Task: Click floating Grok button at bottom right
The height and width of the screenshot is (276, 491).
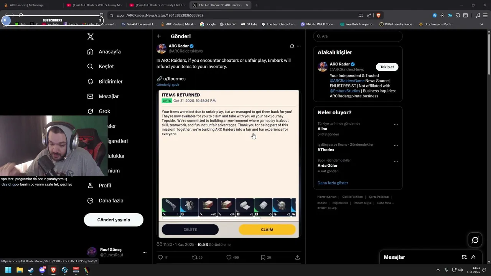Action: pos(475,240)
